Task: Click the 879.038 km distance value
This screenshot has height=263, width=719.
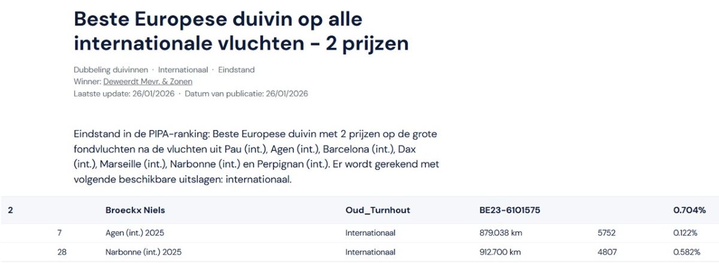Action: (496, 232)
